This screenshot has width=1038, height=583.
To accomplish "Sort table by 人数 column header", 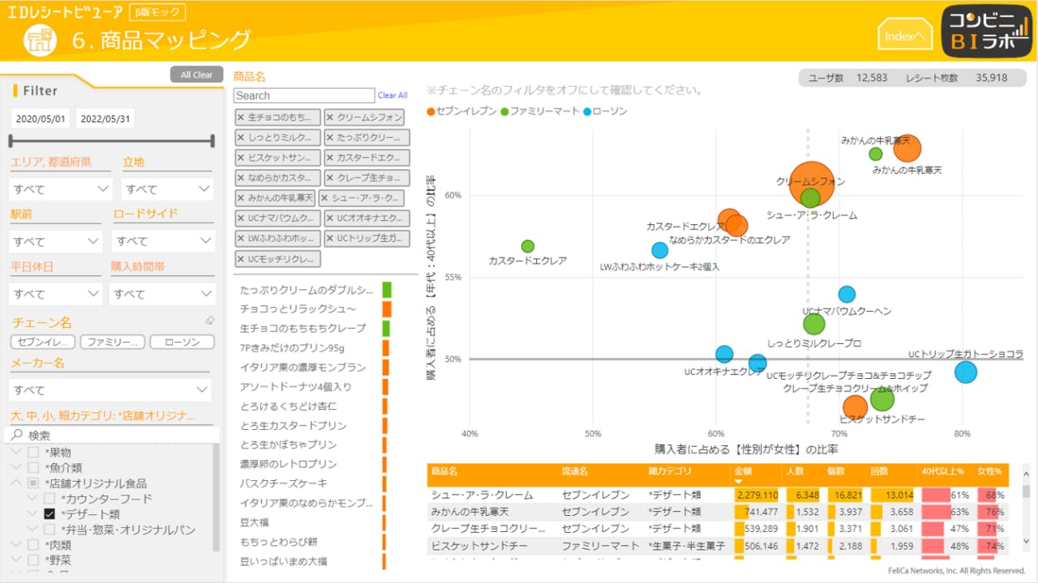I will click(x=795, y=470).
